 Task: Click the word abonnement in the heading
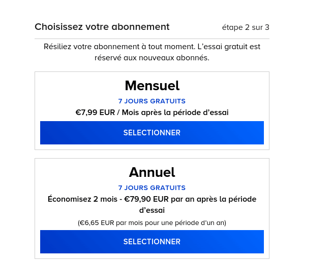140,27
